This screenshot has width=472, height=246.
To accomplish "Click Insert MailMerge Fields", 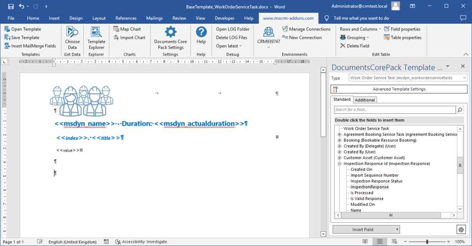I will pos(30,46).
